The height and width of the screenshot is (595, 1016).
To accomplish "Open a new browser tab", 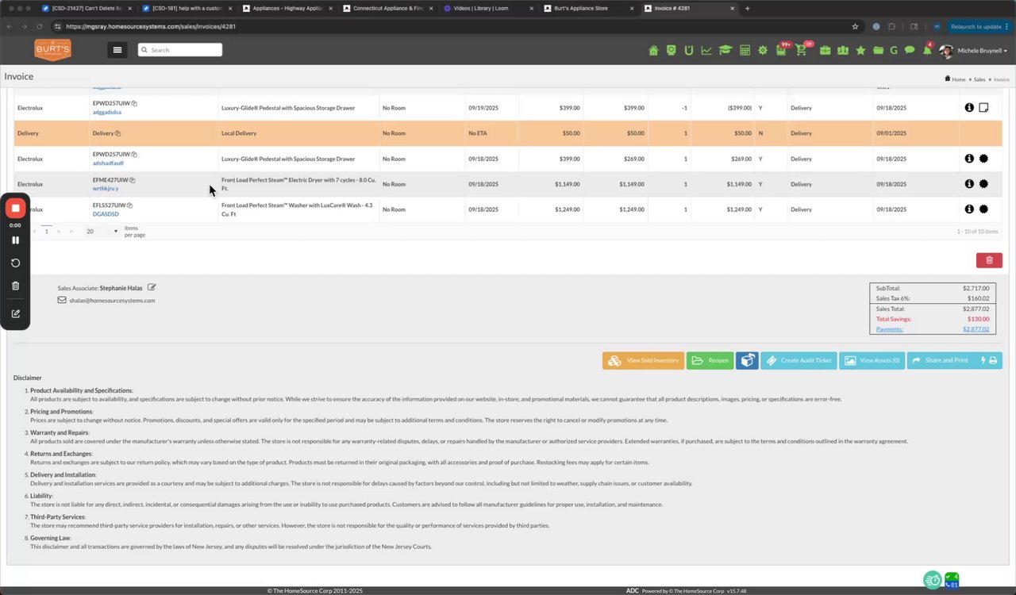I will [747, 8].
